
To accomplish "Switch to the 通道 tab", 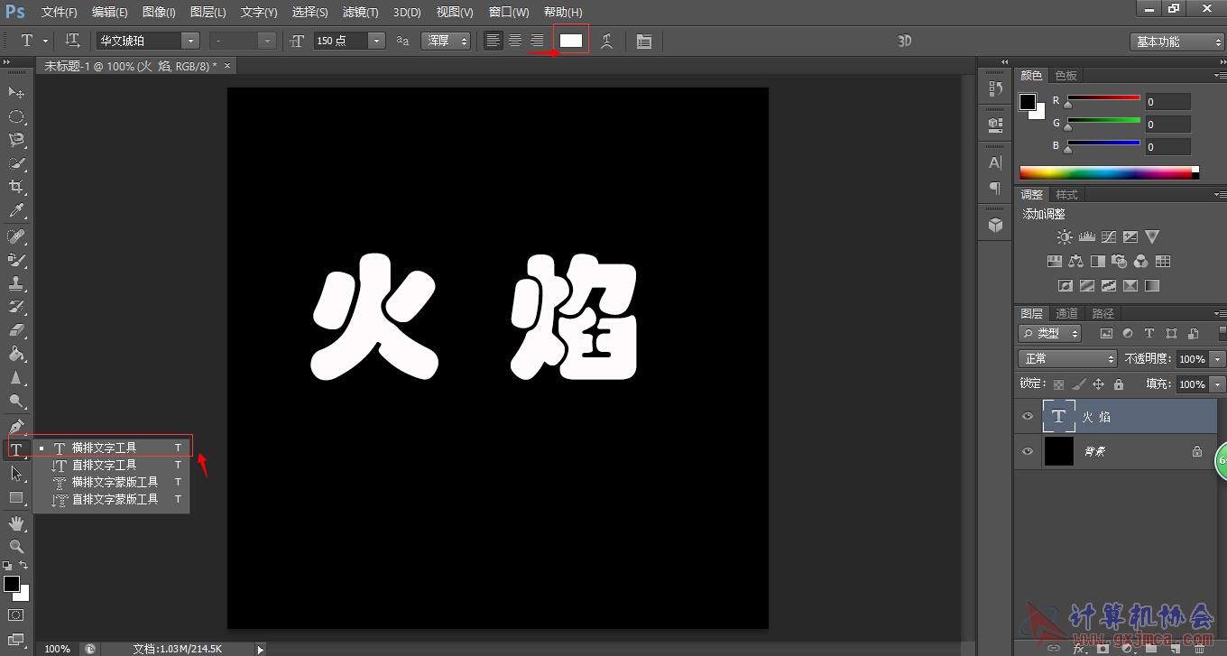I will [1067, 314].
